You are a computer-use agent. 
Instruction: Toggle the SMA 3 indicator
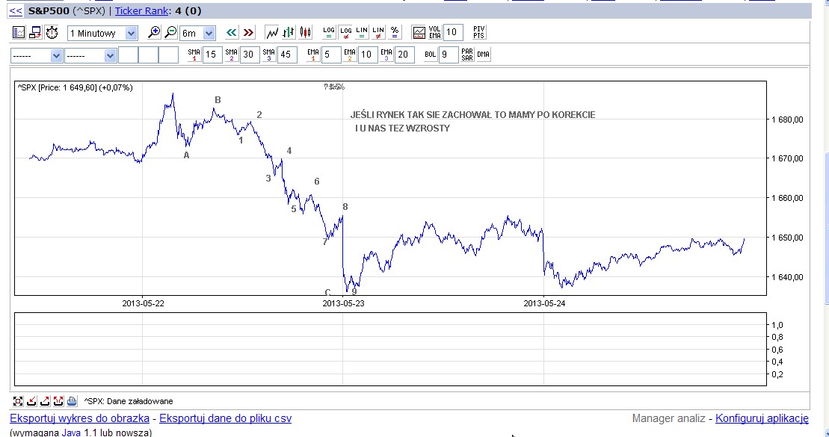pos(268,55)
